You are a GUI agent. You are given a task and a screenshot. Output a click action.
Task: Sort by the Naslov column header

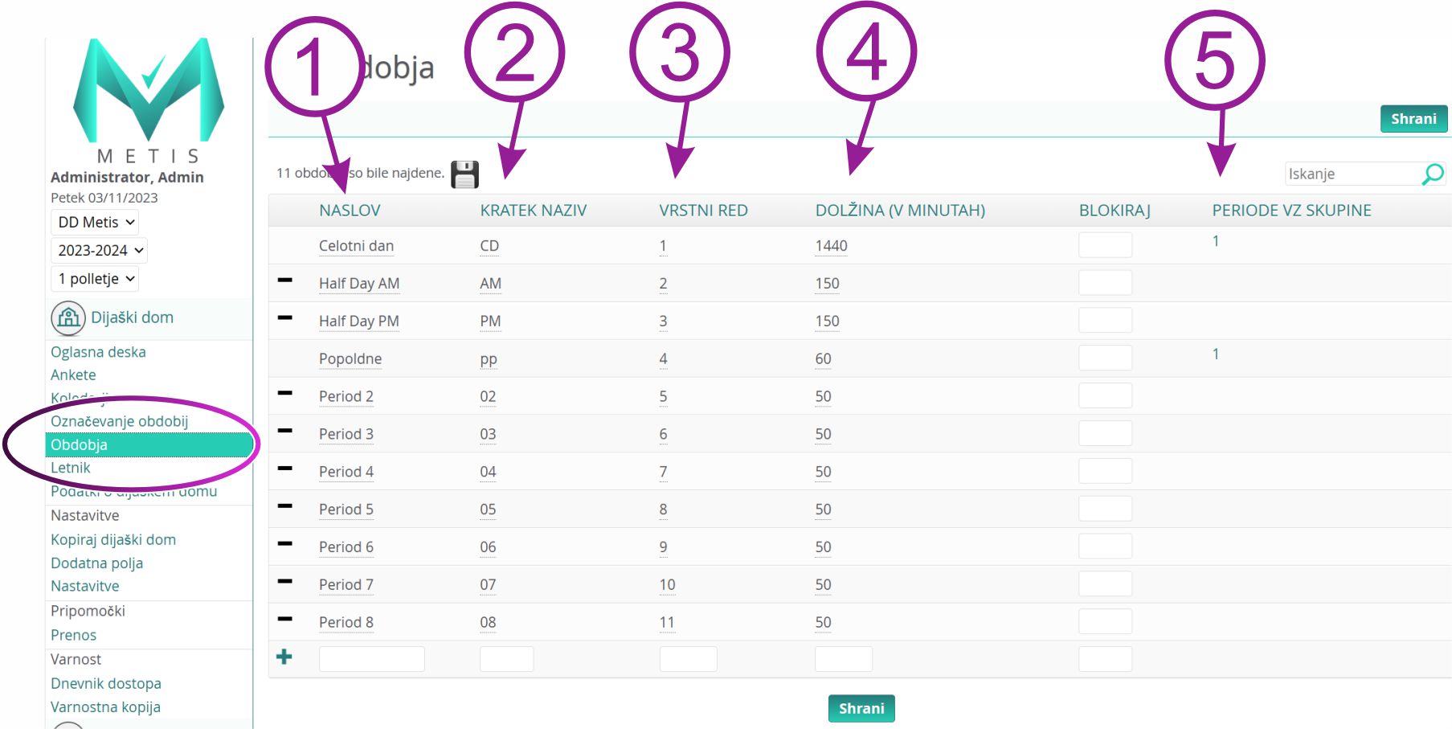(x=350, y=211)
